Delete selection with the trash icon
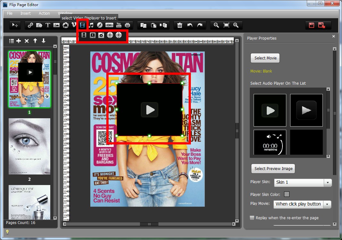This screenshot has height=240, width=342. click(180, 25)
